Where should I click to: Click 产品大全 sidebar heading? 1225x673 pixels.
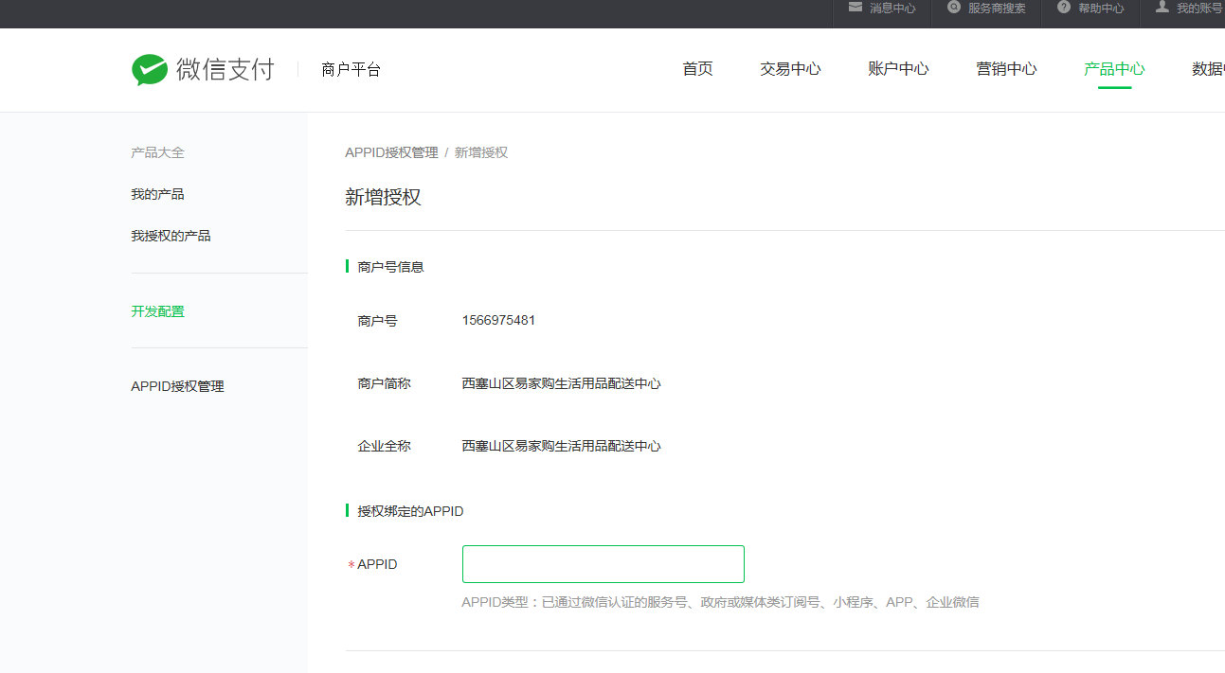pyautogui.click(x=157, y=152)
